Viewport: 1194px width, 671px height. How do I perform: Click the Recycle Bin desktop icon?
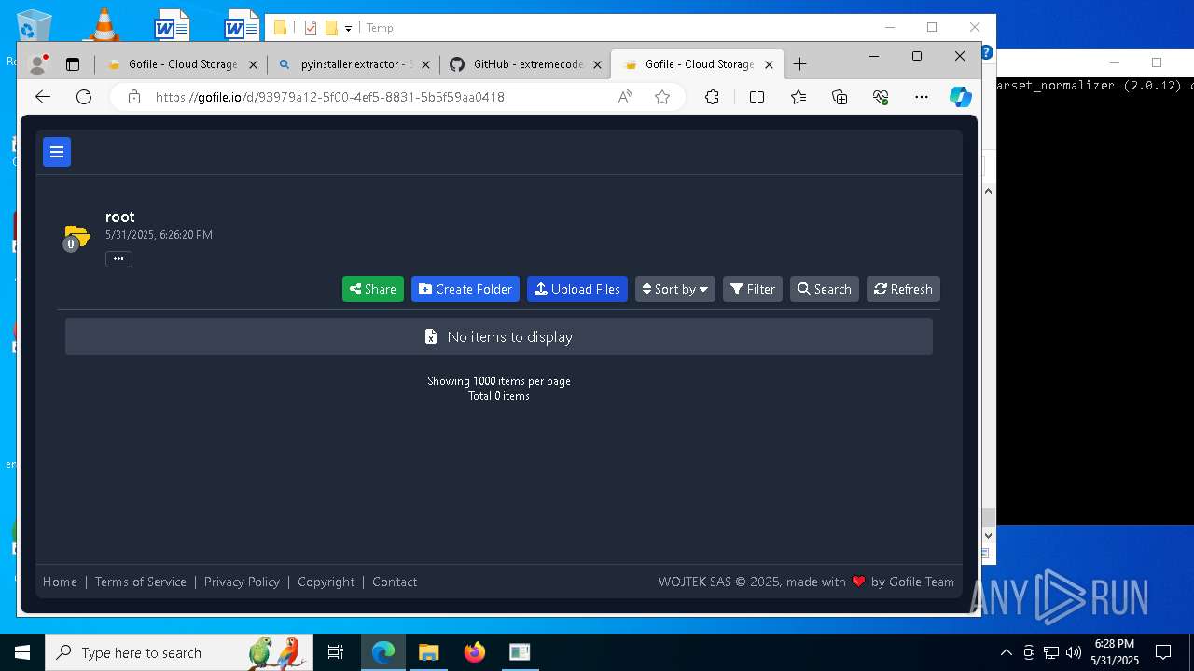[x=35, y=26]
